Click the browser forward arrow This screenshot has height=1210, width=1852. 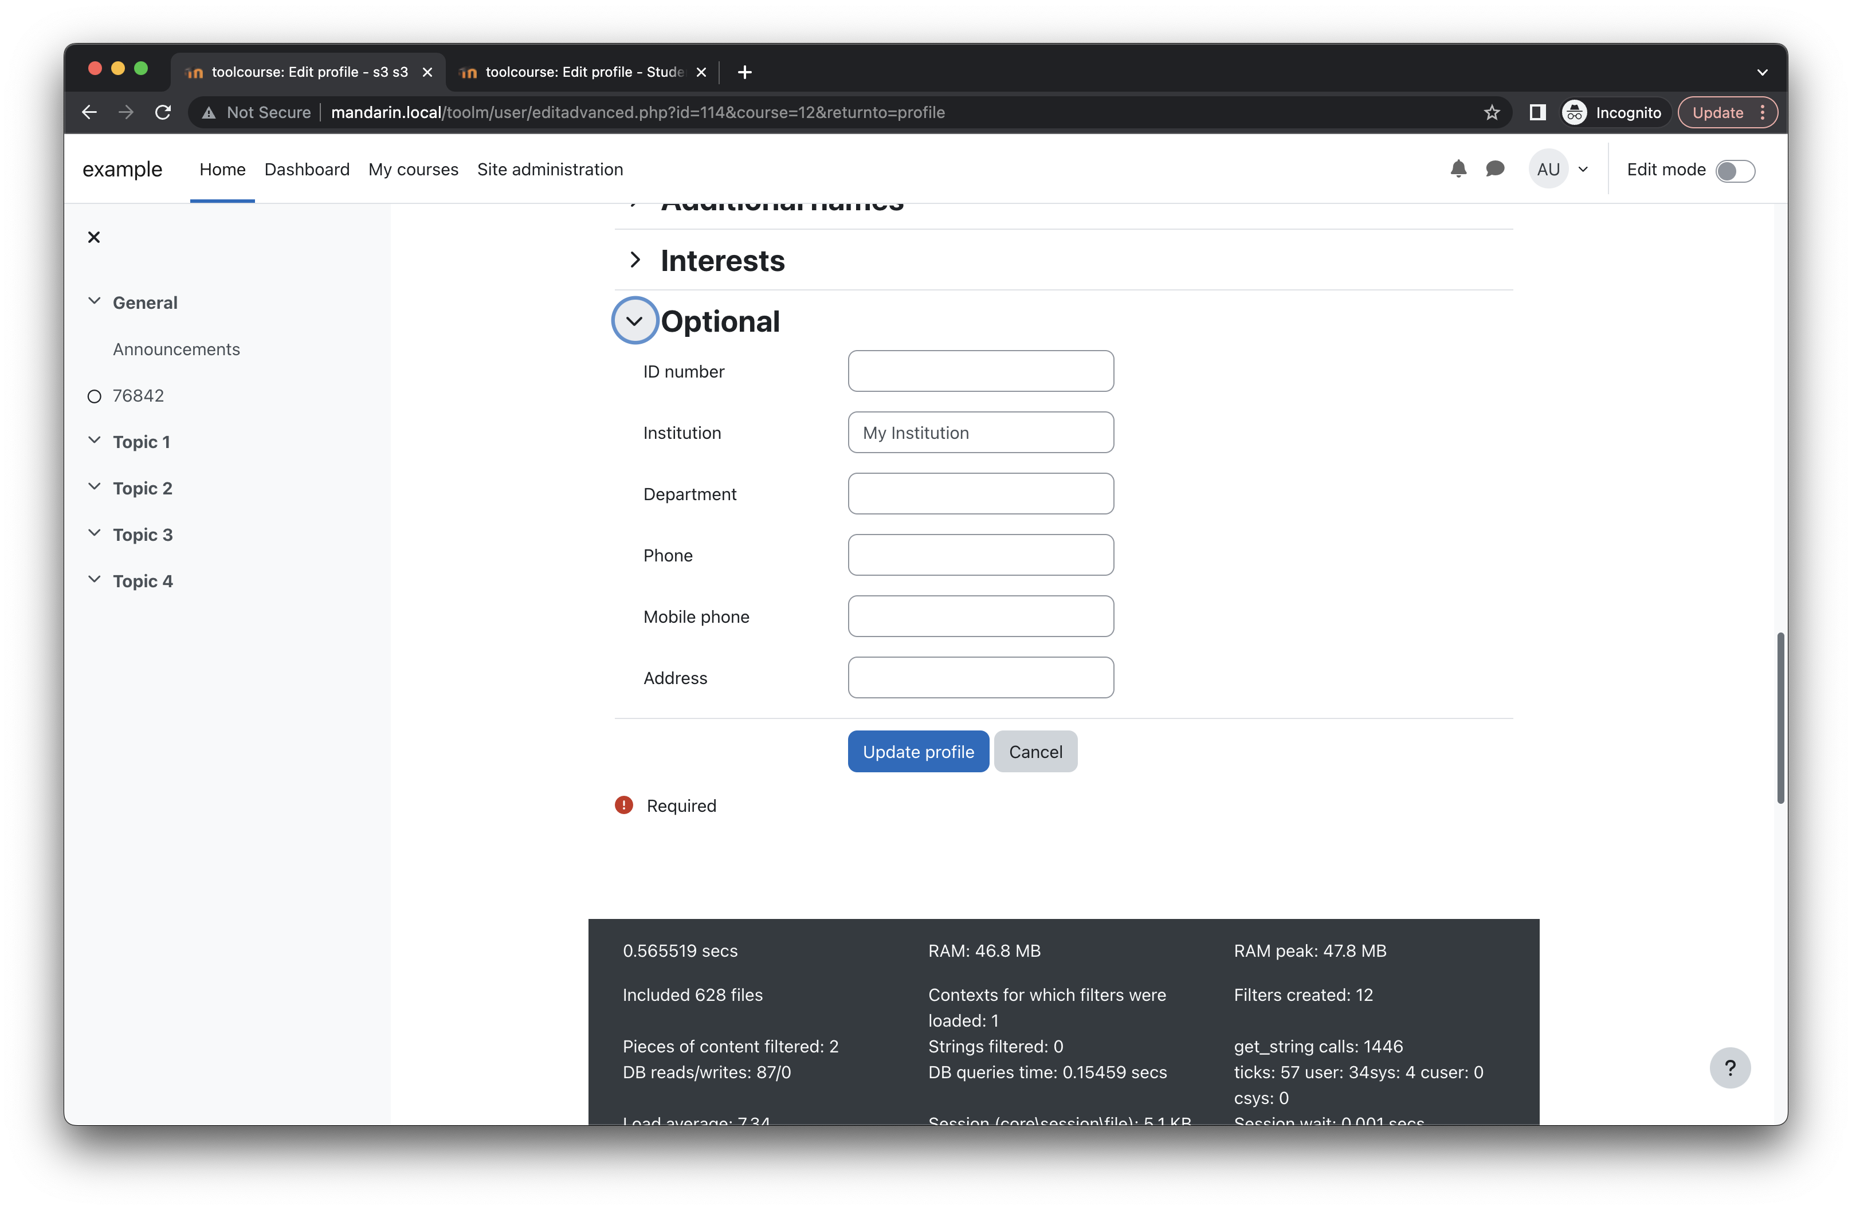(x=126, y=112)
